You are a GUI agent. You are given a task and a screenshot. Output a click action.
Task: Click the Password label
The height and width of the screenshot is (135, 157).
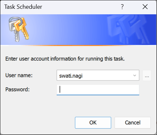pos(17,90)
